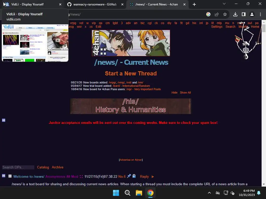The image size is (266, 199).
Task: Go to diy board link
Action: point(169,23)
